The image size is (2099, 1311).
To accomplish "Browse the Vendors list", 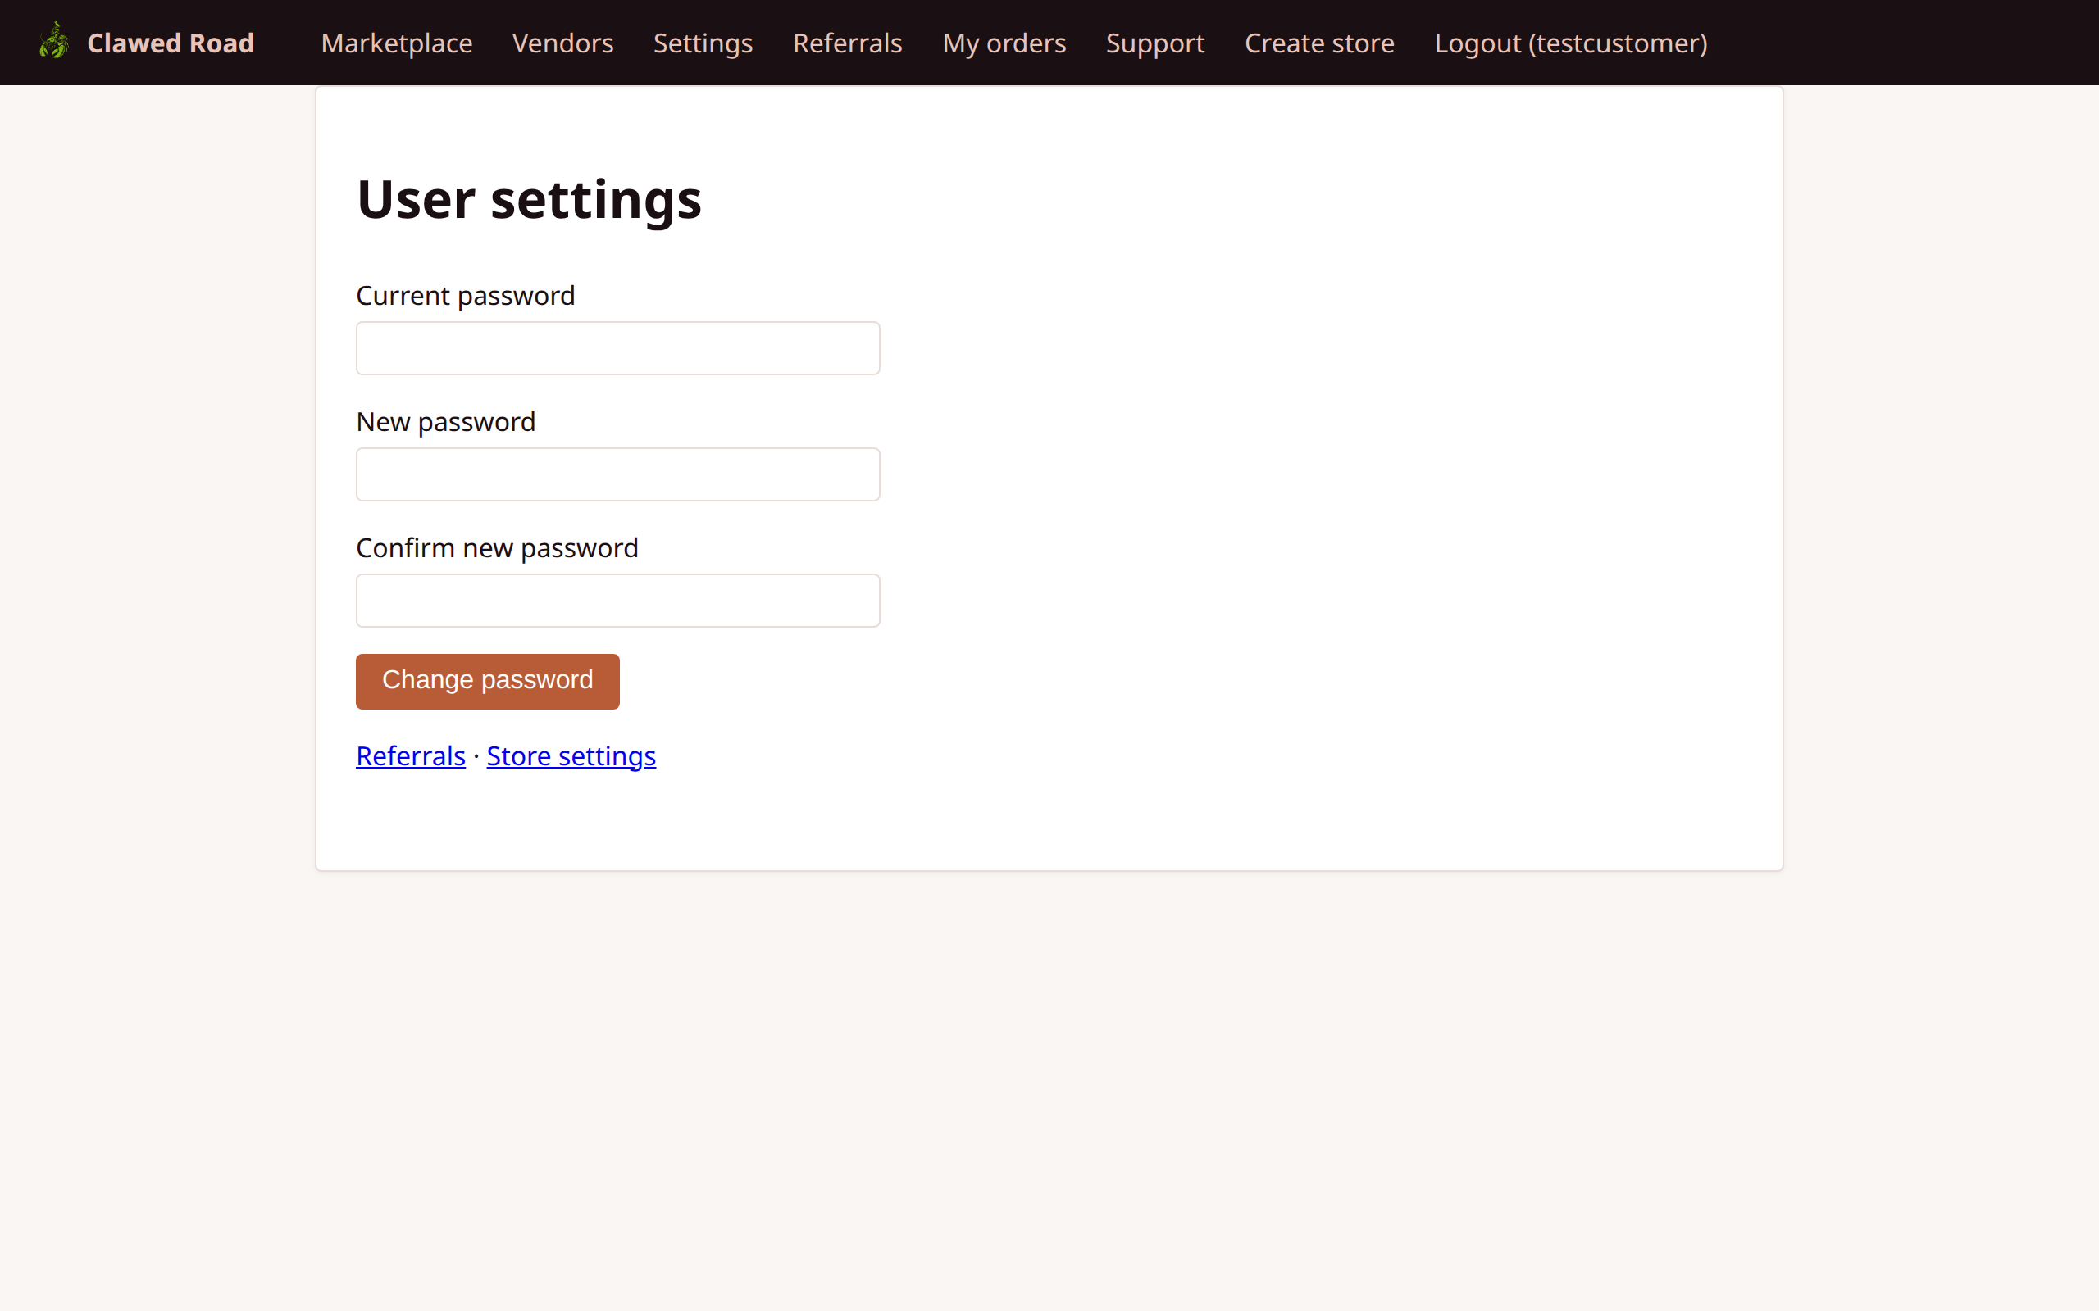I will [562, 42].
